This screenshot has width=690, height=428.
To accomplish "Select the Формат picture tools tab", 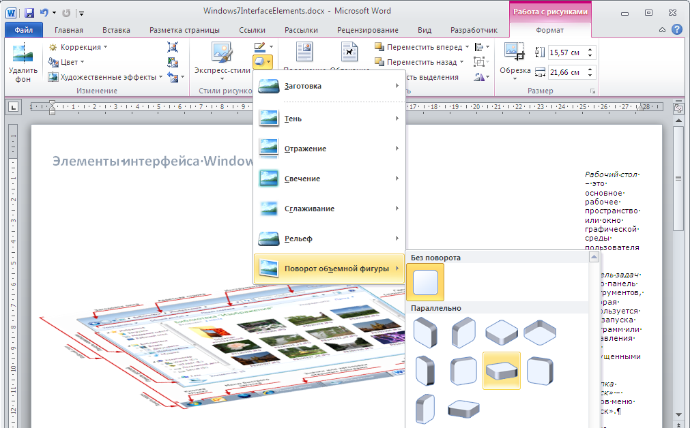I will tap(549, 30).
